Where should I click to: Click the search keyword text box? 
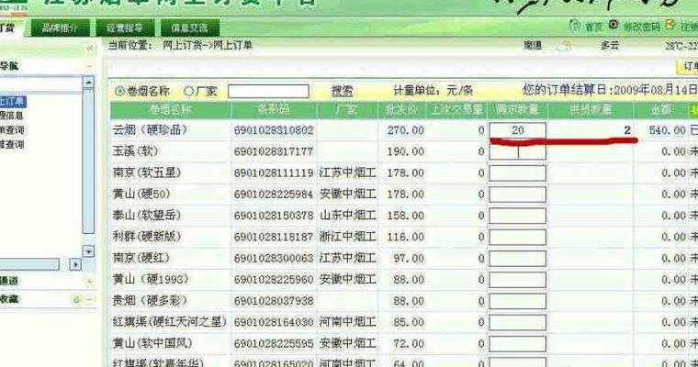click(x=268, y=92)
